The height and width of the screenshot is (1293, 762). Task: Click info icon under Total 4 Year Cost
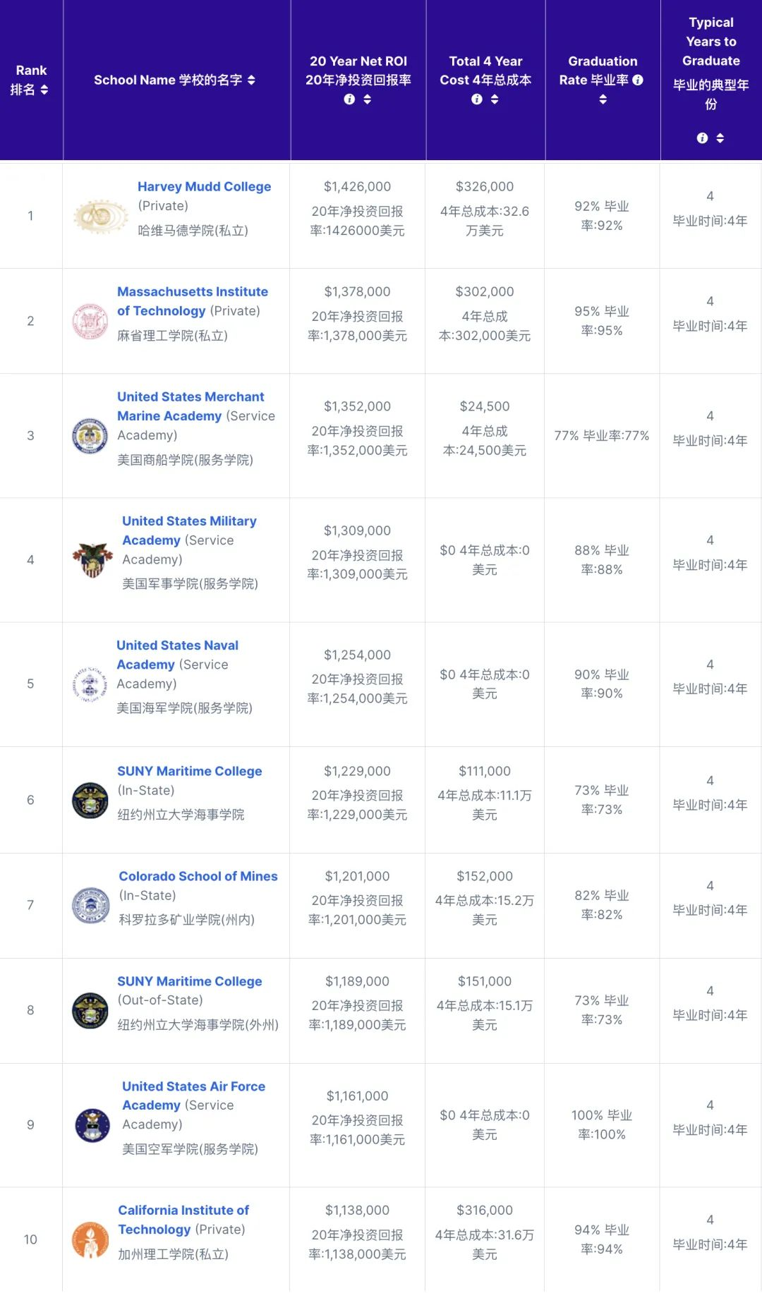477,99
